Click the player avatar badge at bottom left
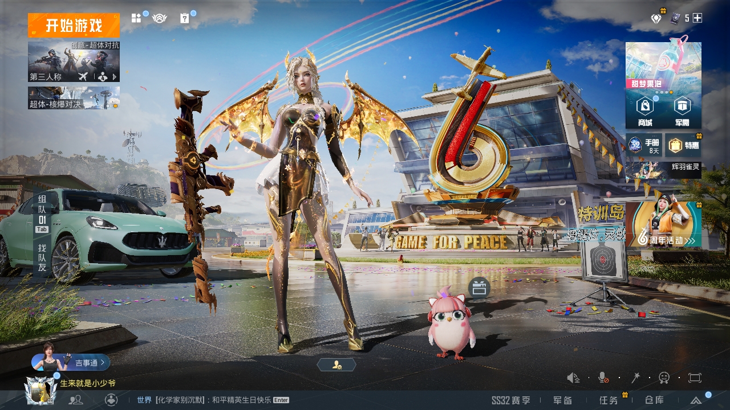The image size is (730, 410). point(40,391)
